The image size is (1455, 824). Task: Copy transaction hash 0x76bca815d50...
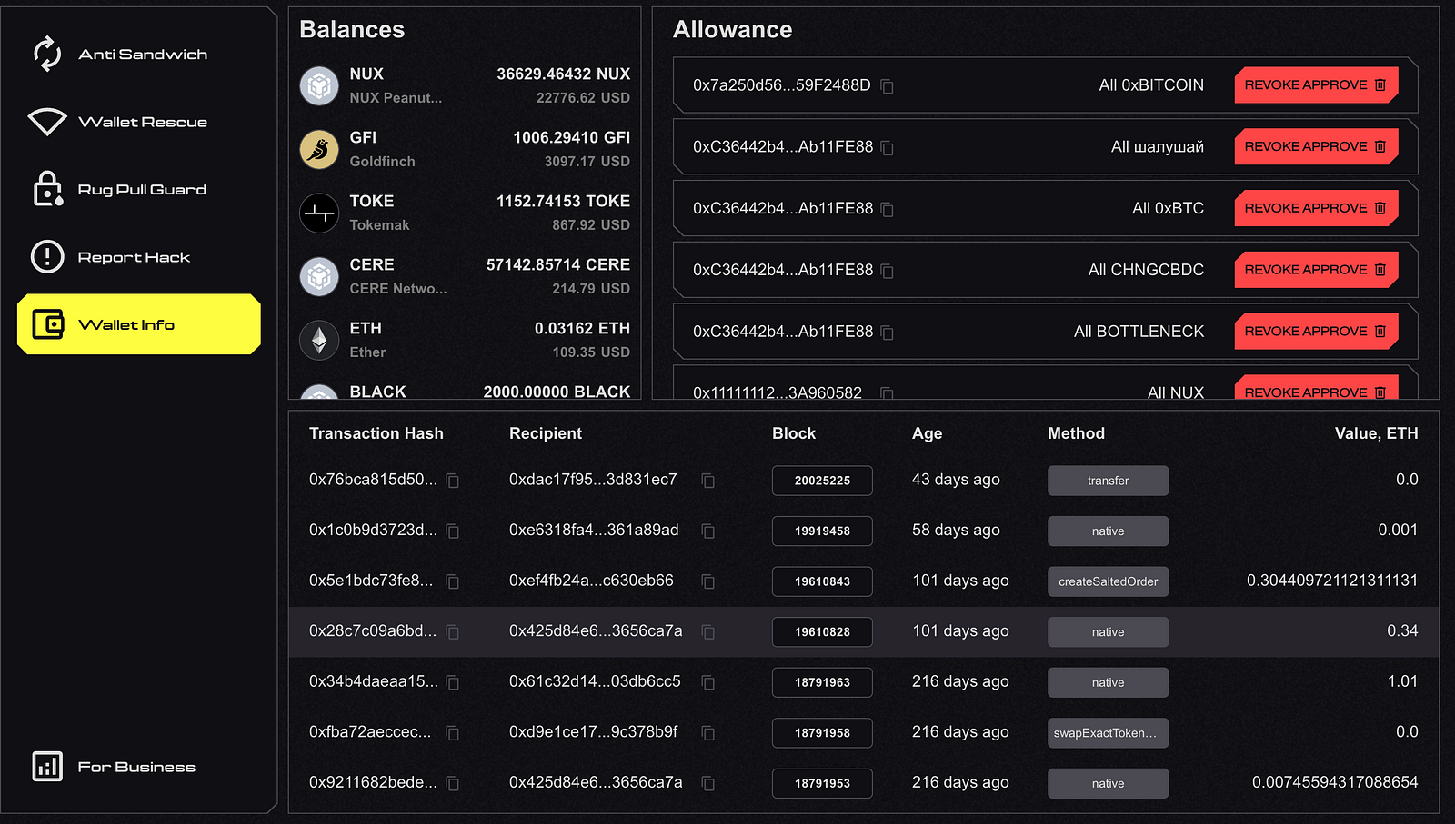(453, 481)
